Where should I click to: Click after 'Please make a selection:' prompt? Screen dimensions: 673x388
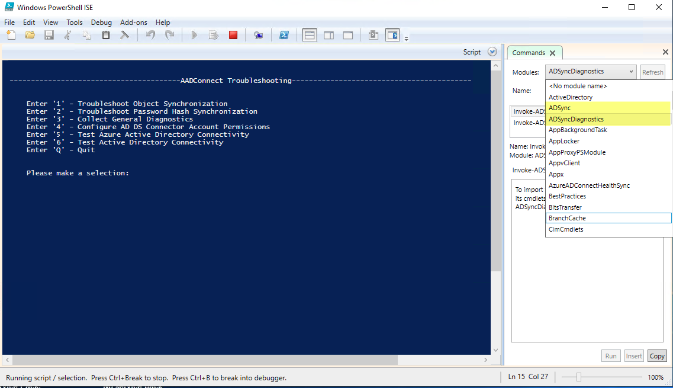click(x=132, y=173)
